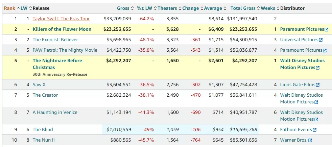Visit Walt Disney Studios link in Nightmare Before Christmas row

point(302,64)
